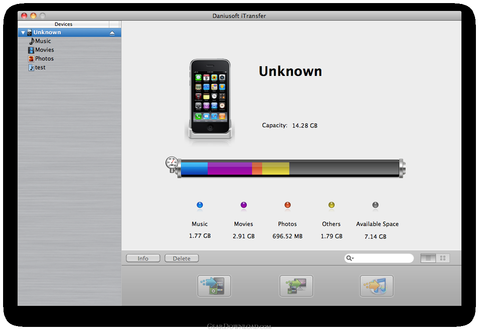The height and width of the screenshot is (330, 479).
Task: Click the Capacity label
Action: point(275,125)
